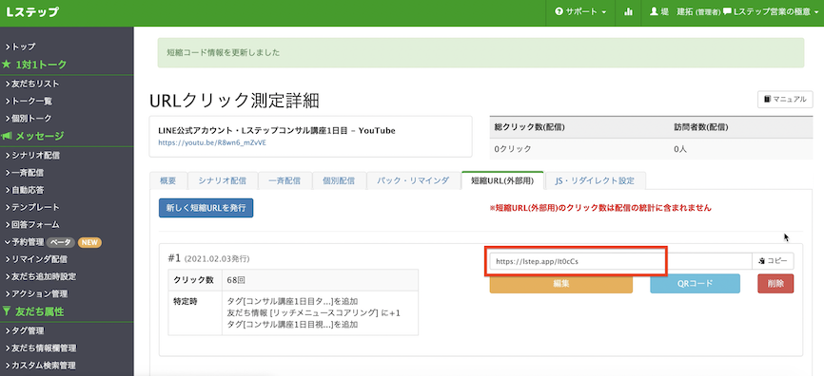This screenshot has width=824, height=376.
Task: Click the orange 編集 button
Action: pos(560,284)
